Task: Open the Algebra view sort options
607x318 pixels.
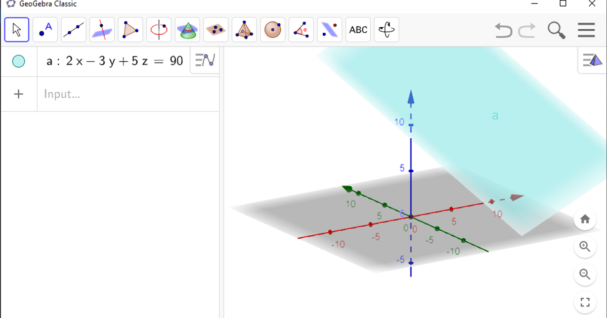Action: point(204,60)
